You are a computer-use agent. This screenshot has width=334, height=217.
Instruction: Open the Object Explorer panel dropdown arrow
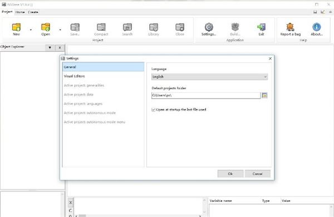point(50,48)
